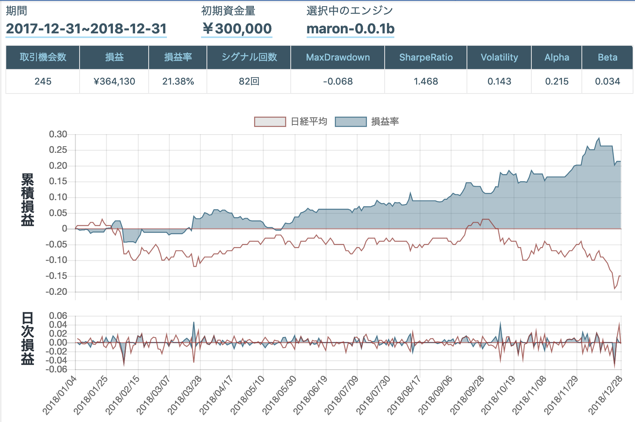Screen dimensions: 635x422
Task: Click the 日経平均 legend label
Action: pyautogui.click(x=309, y=122)
